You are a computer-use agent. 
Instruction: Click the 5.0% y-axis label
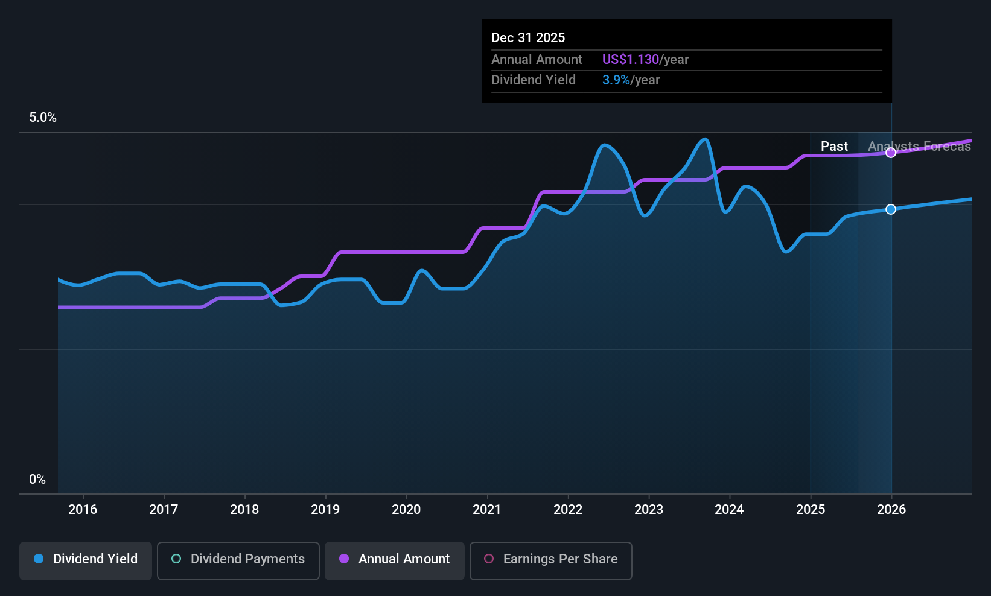click(x=43, y=118)
